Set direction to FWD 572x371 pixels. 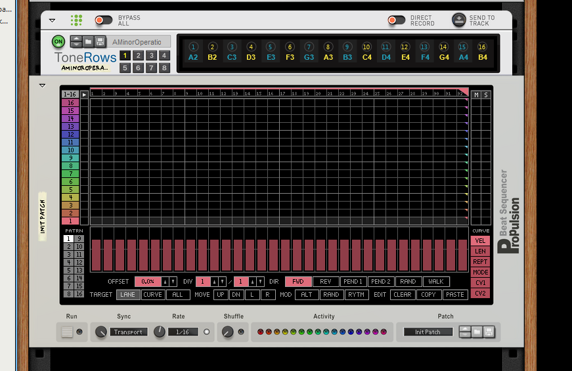pos(298,282)
